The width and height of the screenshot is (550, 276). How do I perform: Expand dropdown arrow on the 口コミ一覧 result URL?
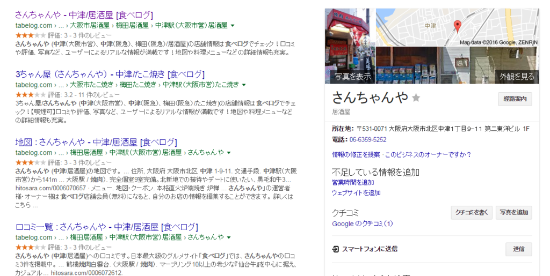point(229,237)
